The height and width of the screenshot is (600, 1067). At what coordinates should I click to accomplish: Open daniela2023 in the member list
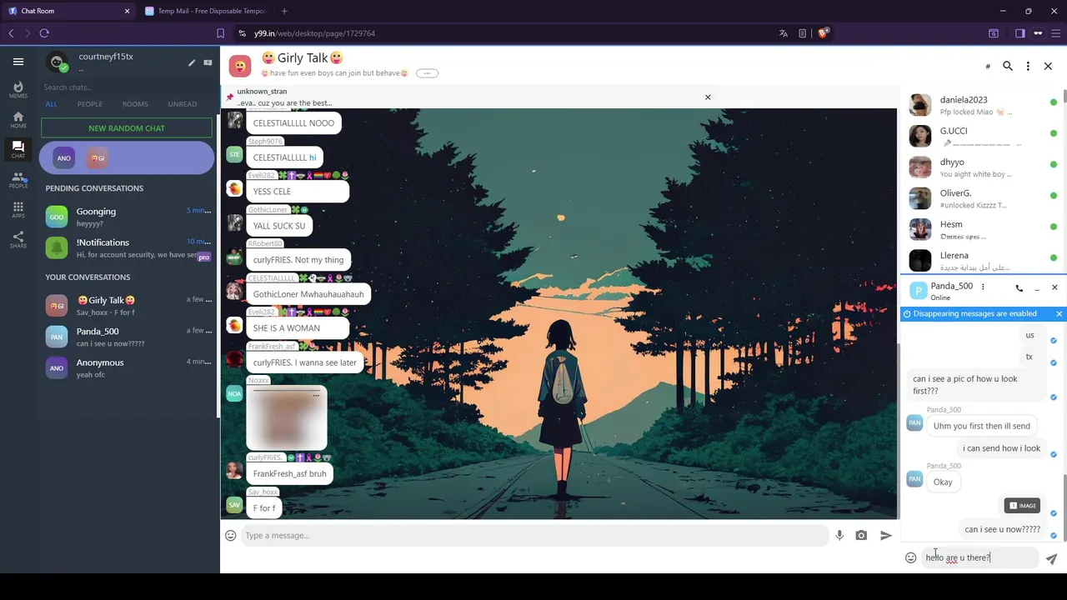tap(983, 105)
